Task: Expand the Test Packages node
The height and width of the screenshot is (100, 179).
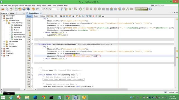Action: click(4, 42)
